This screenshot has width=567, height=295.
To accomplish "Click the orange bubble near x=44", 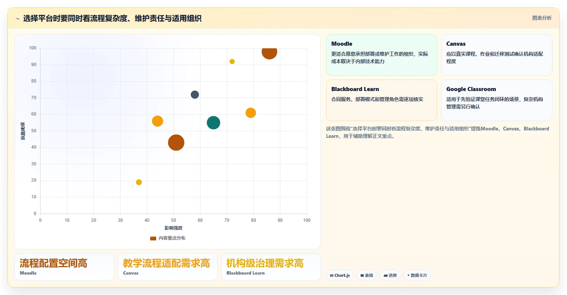I will tap(158, 121).
